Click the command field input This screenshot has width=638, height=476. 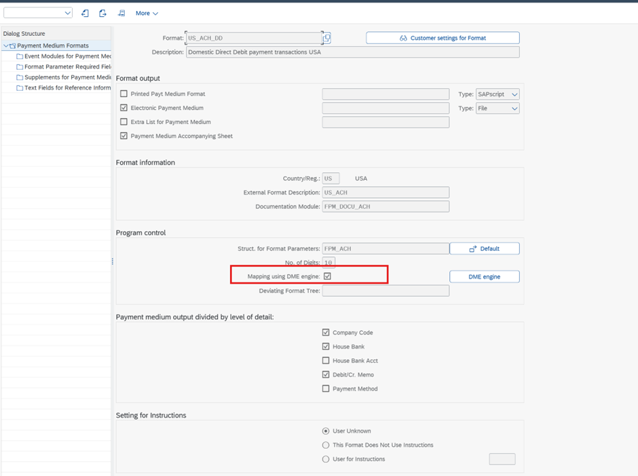[x=34, y=13]
